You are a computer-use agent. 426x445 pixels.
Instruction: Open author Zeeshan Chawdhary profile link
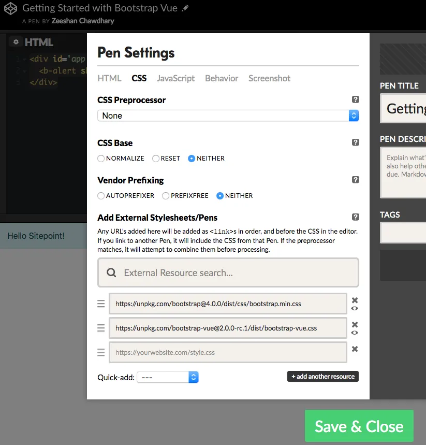(x=83, y=21)
